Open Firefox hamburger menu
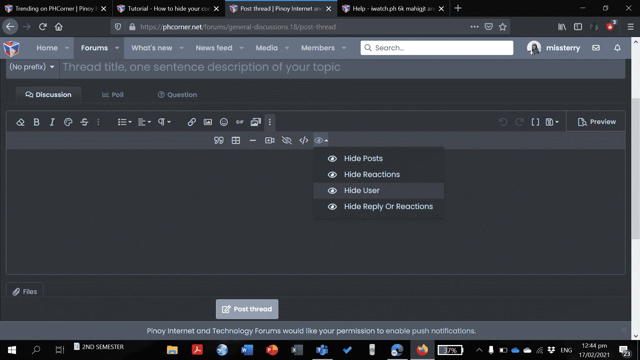Screen dimensions: 640x360 coord(630,27)
